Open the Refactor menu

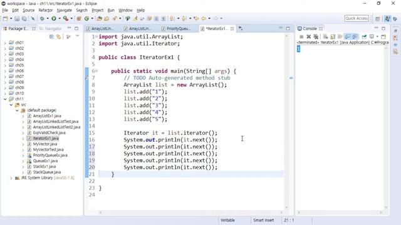pyautogui.click(x=46, y=10)
